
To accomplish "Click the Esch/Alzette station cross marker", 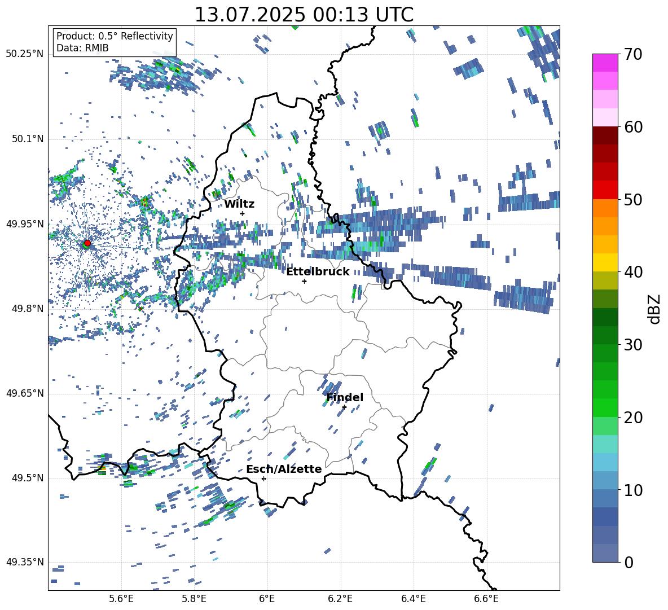I will click(x=263, y=479).
